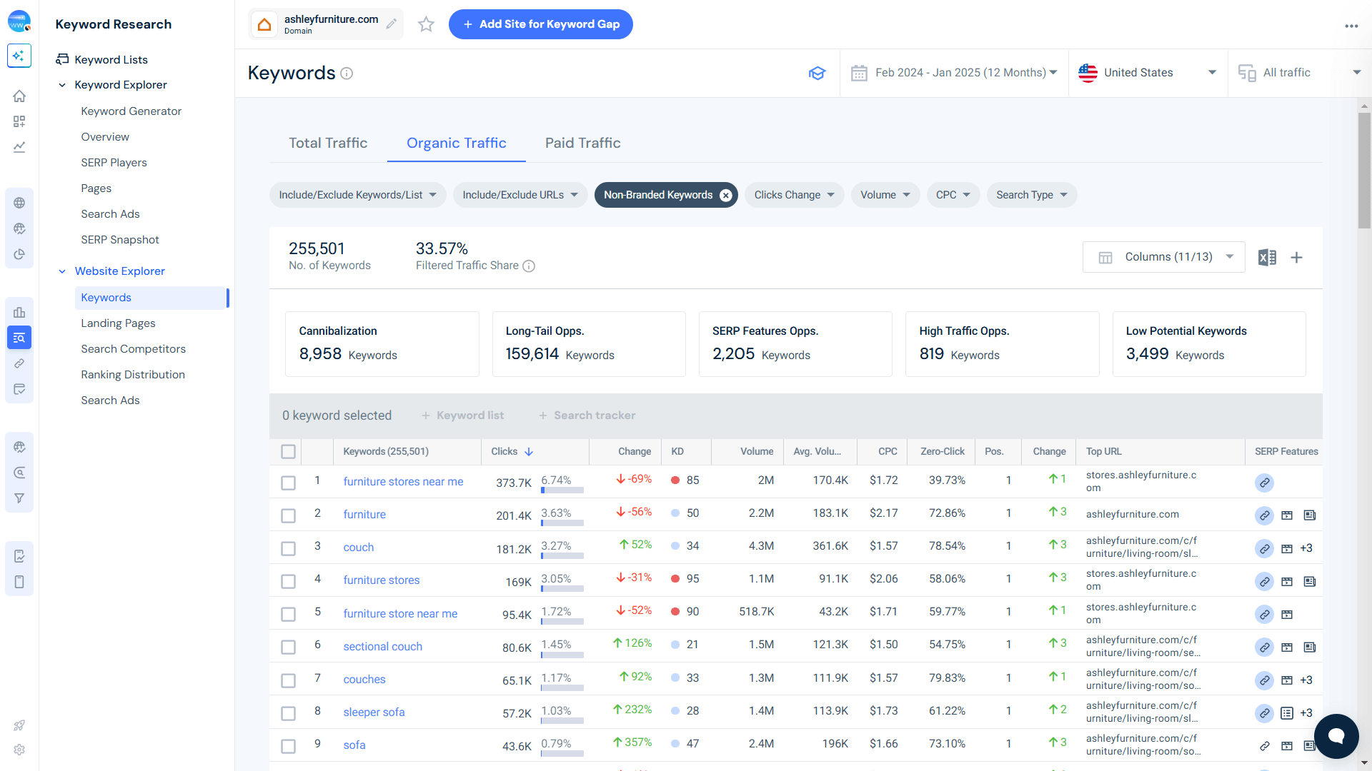Collapse the Website Explorer tree section
Screen dimensions: 1372x771
click(x=62, y=271)
